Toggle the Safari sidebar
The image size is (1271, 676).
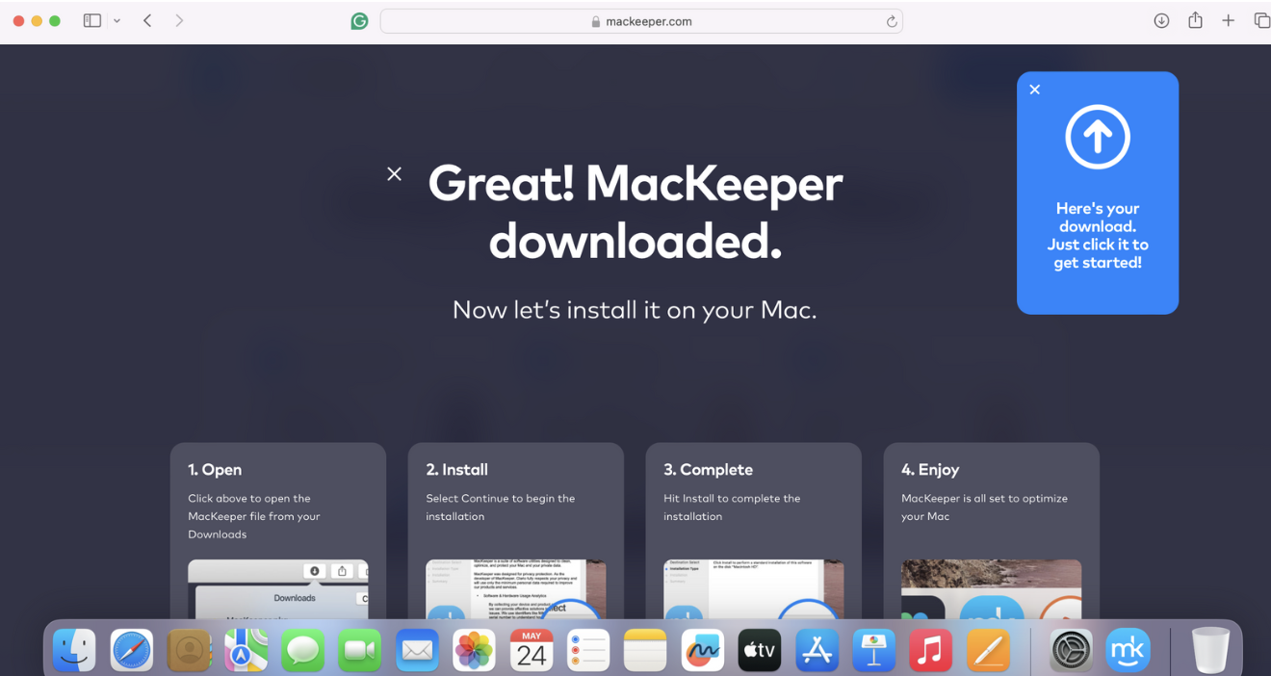click(x=91, y=20)
